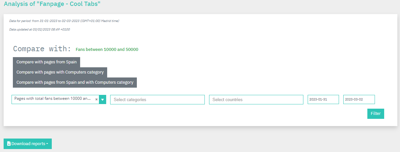Image resolution: width=400 pixels, height=152 pixels.
Task: Expand the fans range dropdown arrow
Action: click(x=103, y=99)
